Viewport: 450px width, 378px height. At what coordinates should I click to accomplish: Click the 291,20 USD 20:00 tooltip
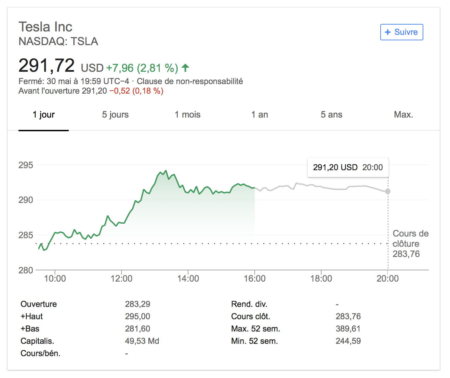348,167
